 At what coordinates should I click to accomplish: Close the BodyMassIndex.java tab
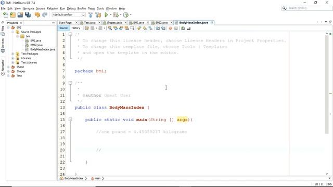(x=212, y=23)
